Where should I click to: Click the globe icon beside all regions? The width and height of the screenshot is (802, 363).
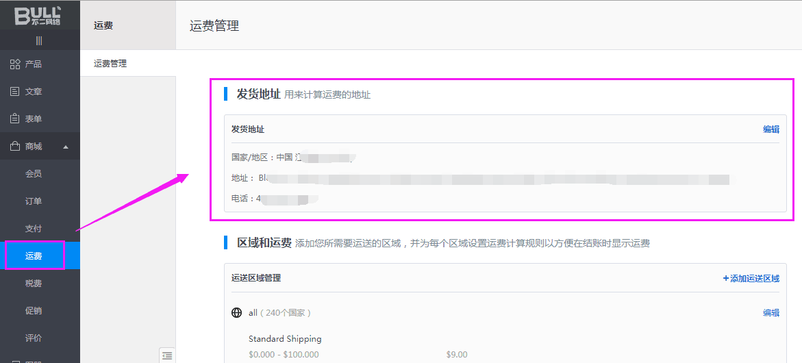[237, 313]
